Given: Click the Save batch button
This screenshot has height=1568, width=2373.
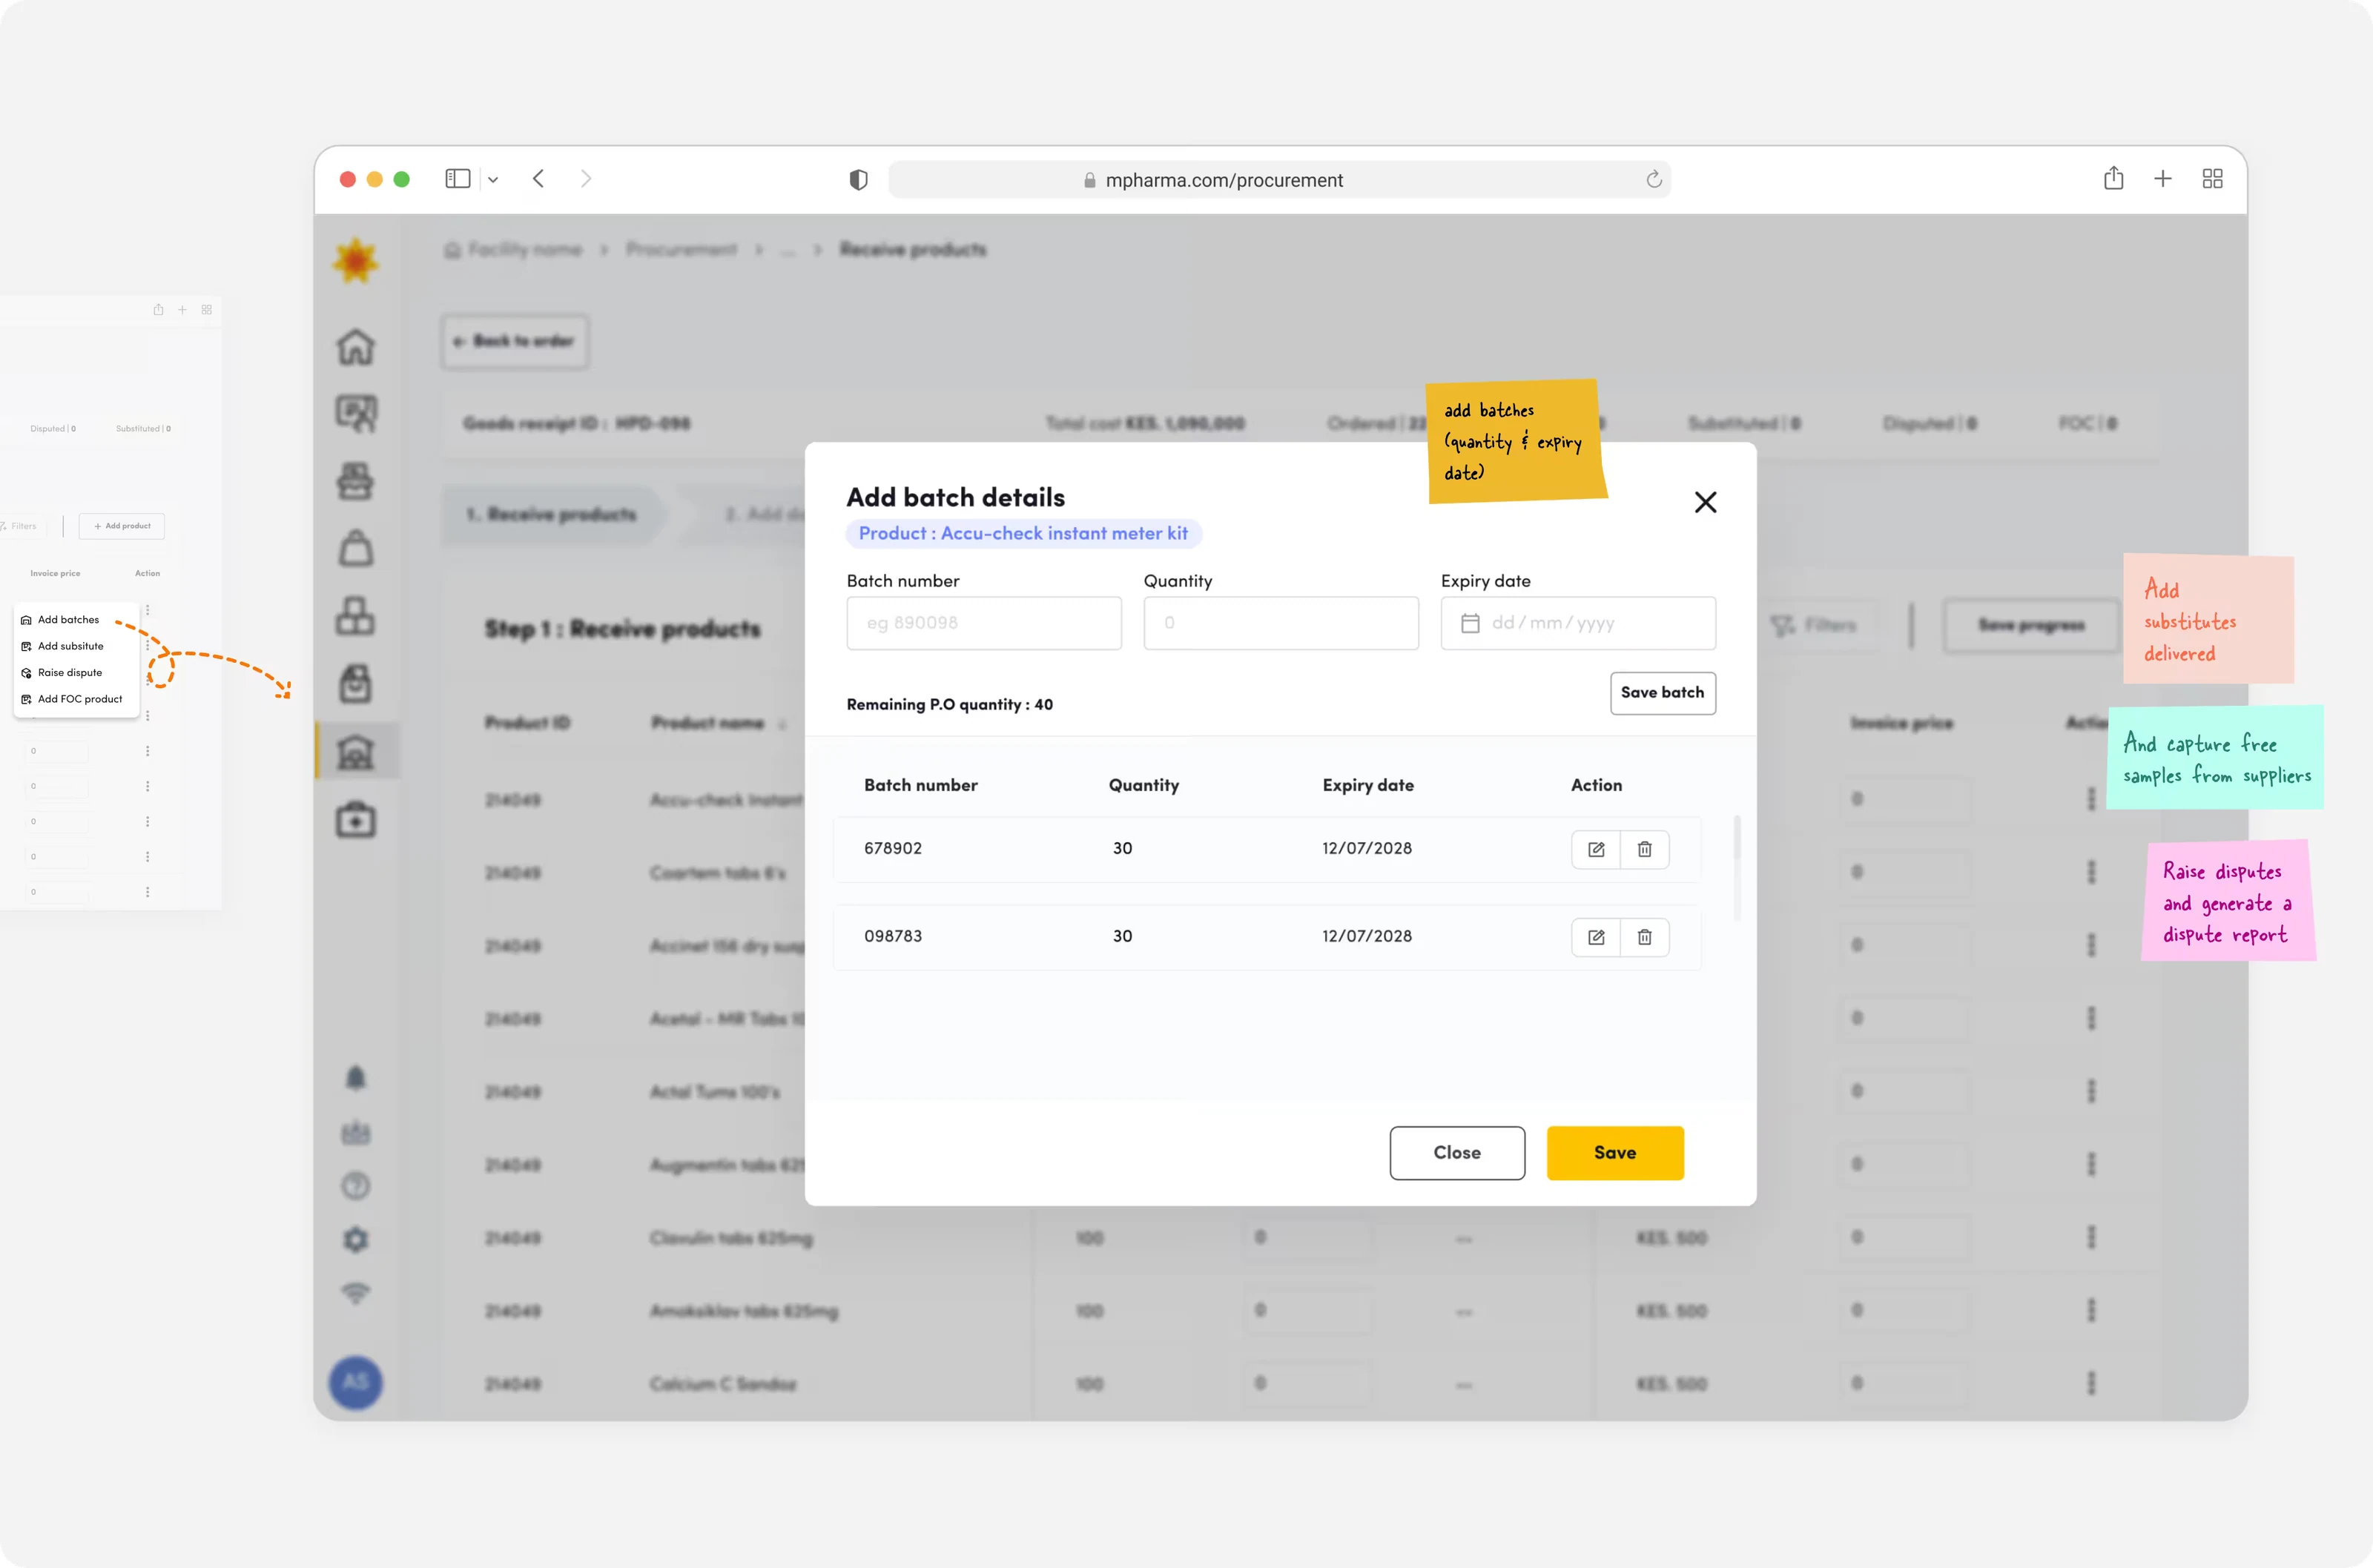Looking at the screenshot, I should pos(1662,693).
